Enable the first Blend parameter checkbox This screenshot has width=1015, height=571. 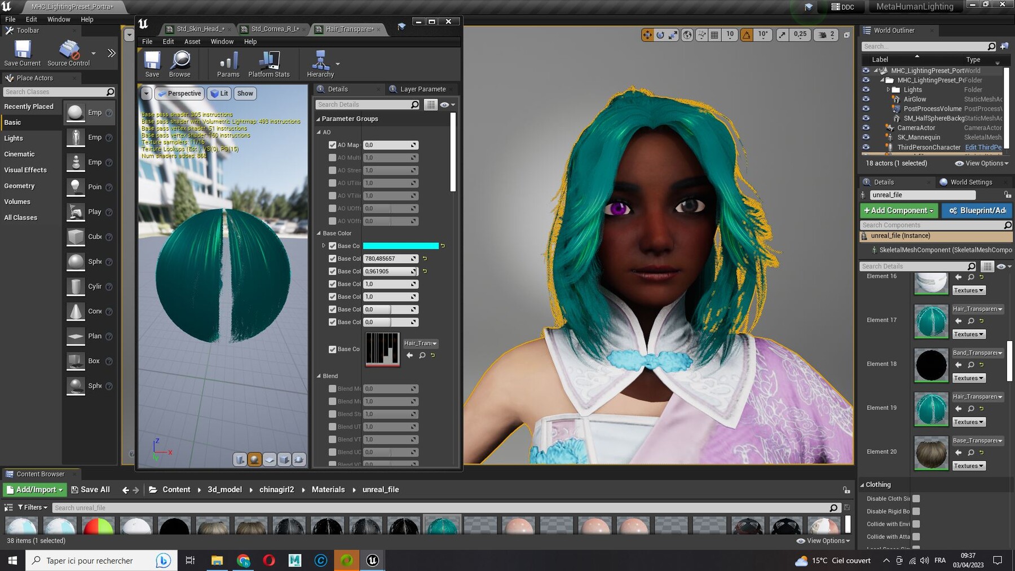point(333,389)
